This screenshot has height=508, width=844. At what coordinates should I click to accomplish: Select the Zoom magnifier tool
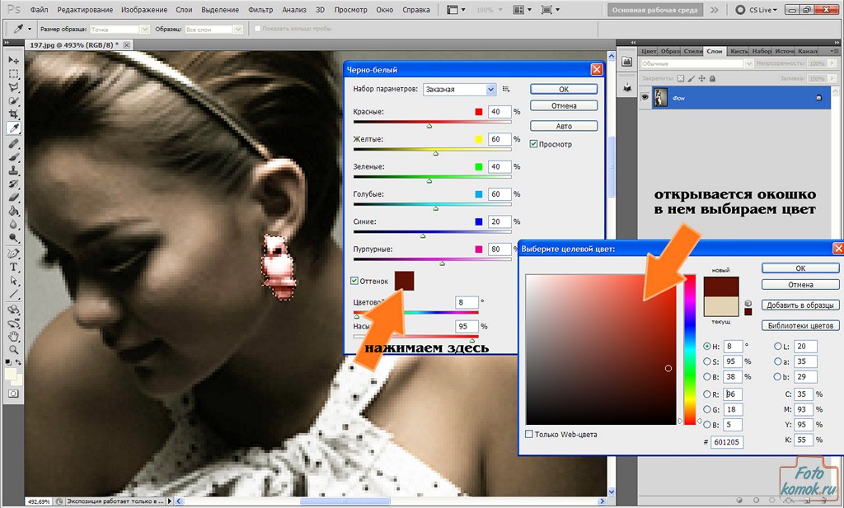[14, 349]
